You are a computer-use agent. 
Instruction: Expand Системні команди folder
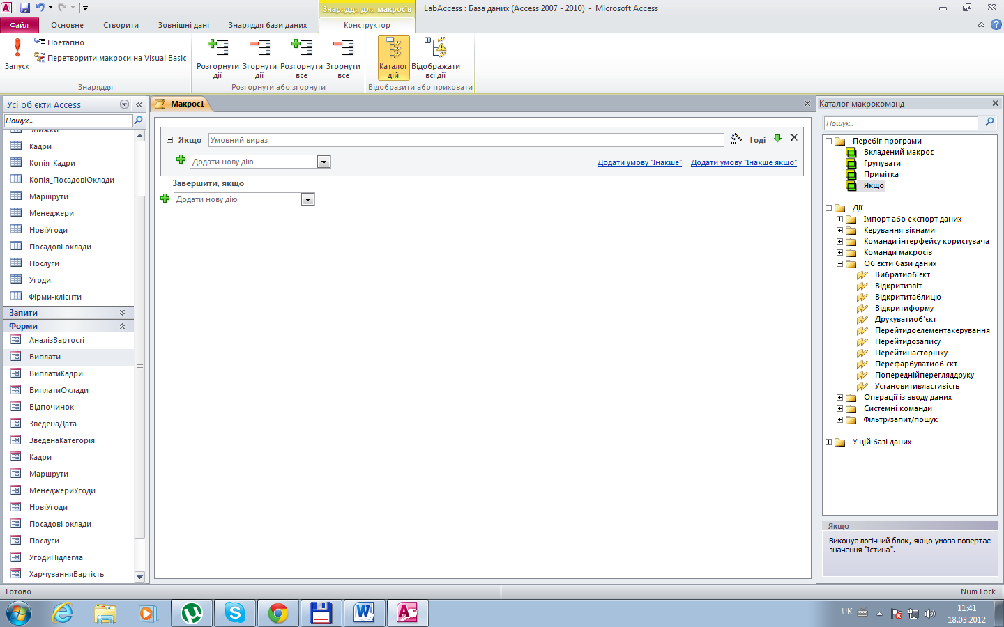point(839,408)
